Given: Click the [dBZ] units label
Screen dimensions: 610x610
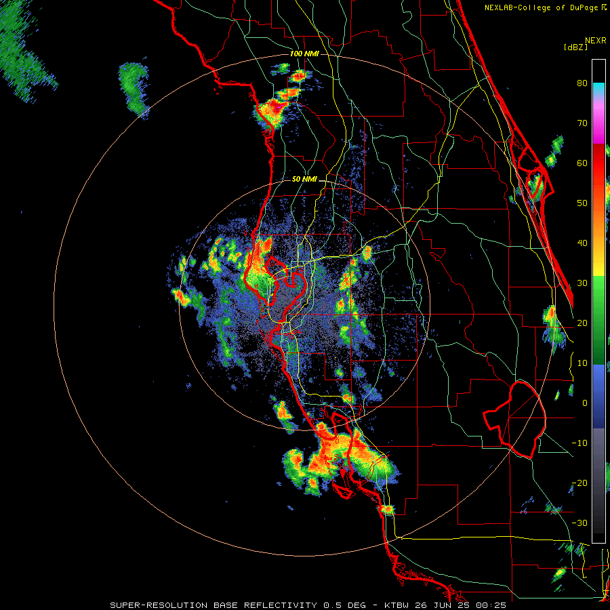Looking at the screenshot, I should pyautogui.click(x=575, y=47).
